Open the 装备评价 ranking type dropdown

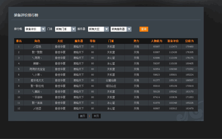(x=35, y=29)
